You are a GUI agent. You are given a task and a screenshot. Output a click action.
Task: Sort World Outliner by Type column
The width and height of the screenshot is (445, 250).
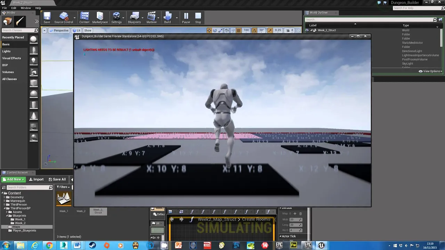tap(406, 25)
